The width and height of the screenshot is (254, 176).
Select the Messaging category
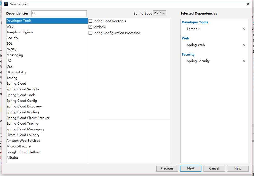click(47, 55)
